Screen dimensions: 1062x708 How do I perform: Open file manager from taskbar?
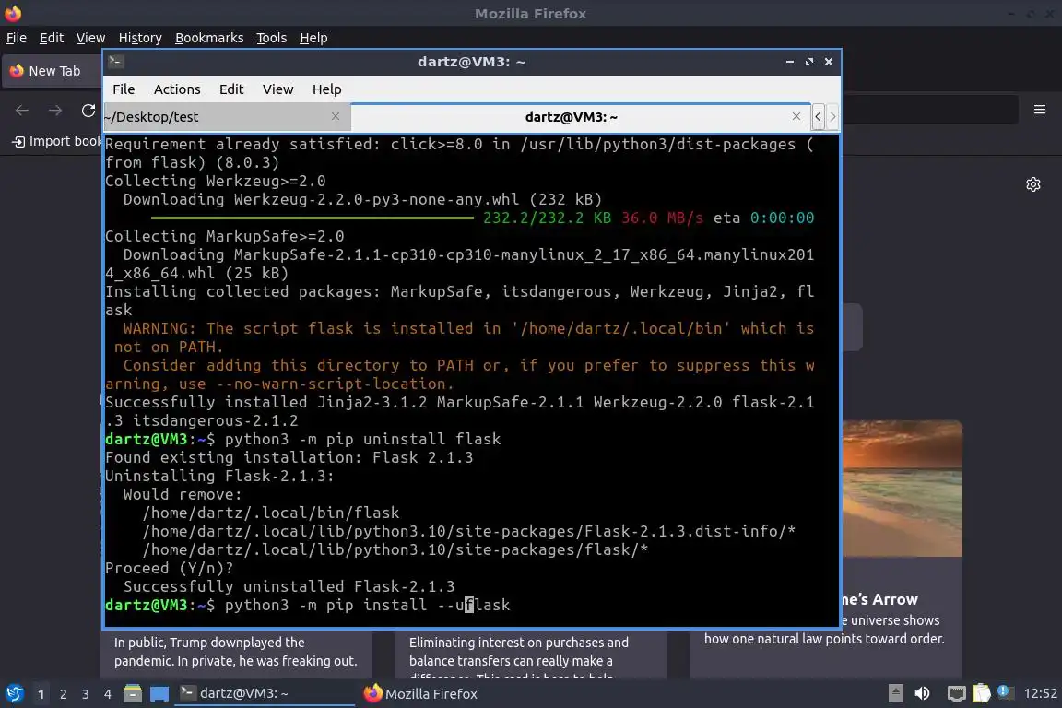tap(133, 694)
